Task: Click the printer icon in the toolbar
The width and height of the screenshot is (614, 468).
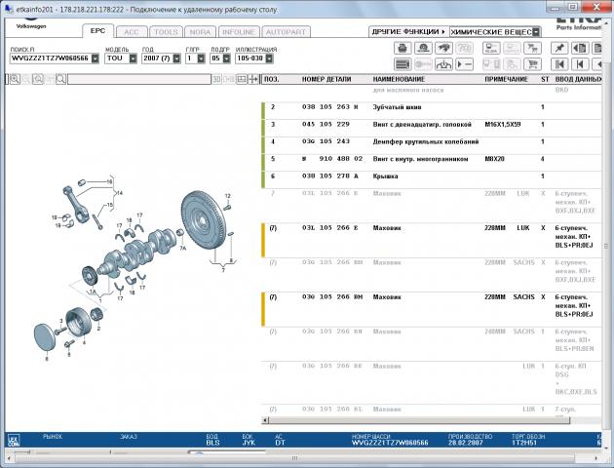Action: (x=403, y=48)
